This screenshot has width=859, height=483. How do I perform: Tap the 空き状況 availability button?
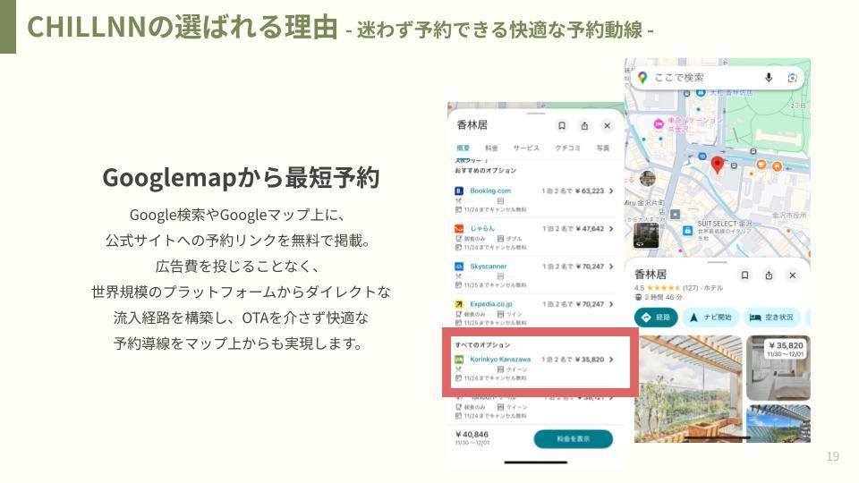tap(771, 317)
